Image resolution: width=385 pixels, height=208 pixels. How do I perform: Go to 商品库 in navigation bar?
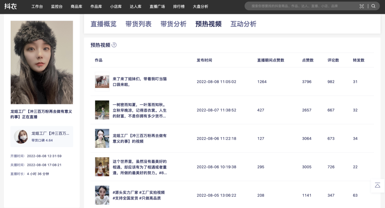tap(77, 6)
